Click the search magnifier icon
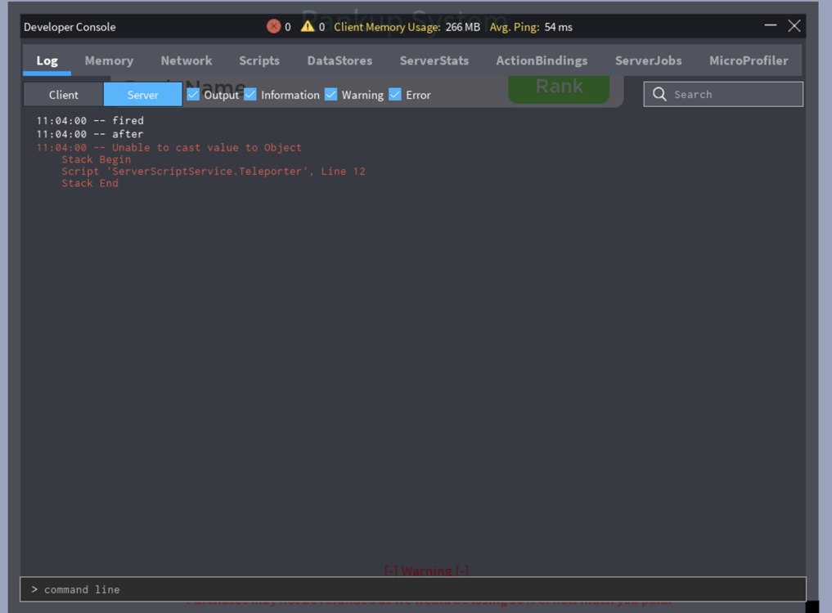This screenshot has width=832, height=613. click(x=659, y=94)
